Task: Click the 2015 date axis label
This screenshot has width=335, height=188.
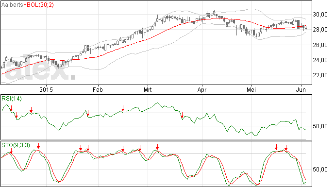Action: pos(46,89)
